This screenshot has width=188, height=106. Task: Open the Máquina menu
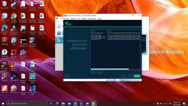(73, 19)
